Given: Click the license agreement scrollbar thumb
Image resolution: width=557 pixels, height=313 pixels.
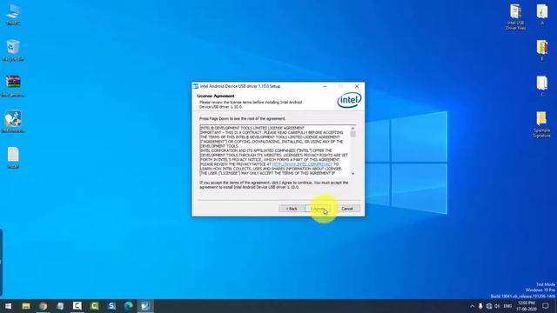Looking at the screenshot, I should (x=352, y=134).
